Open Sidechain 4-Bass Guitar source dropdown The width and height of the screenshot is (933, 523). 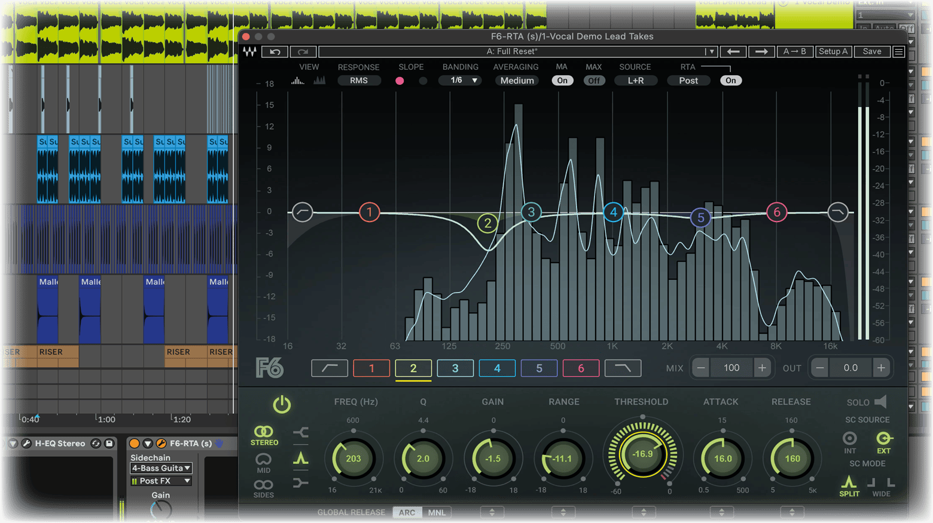click(161, 469)
